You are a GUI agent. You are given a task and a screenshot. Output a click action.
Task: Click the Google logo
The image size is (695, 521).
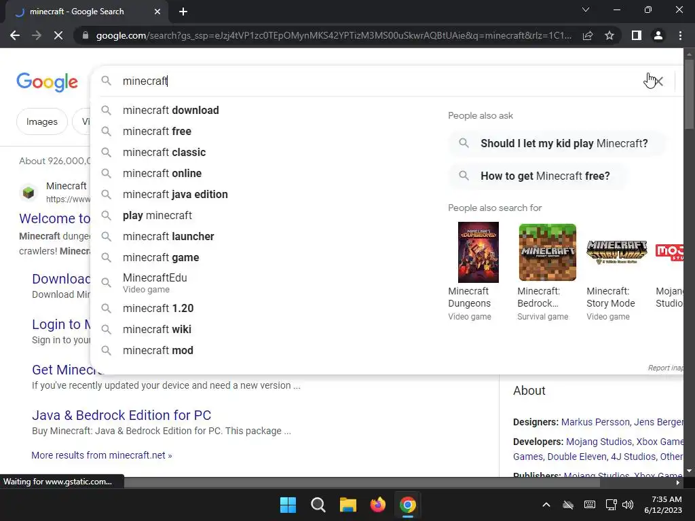(48, 82)
